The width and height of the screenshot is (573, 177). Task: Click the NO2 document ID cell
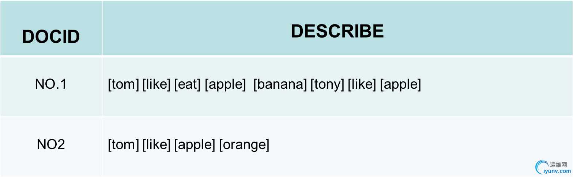[51, 145]
